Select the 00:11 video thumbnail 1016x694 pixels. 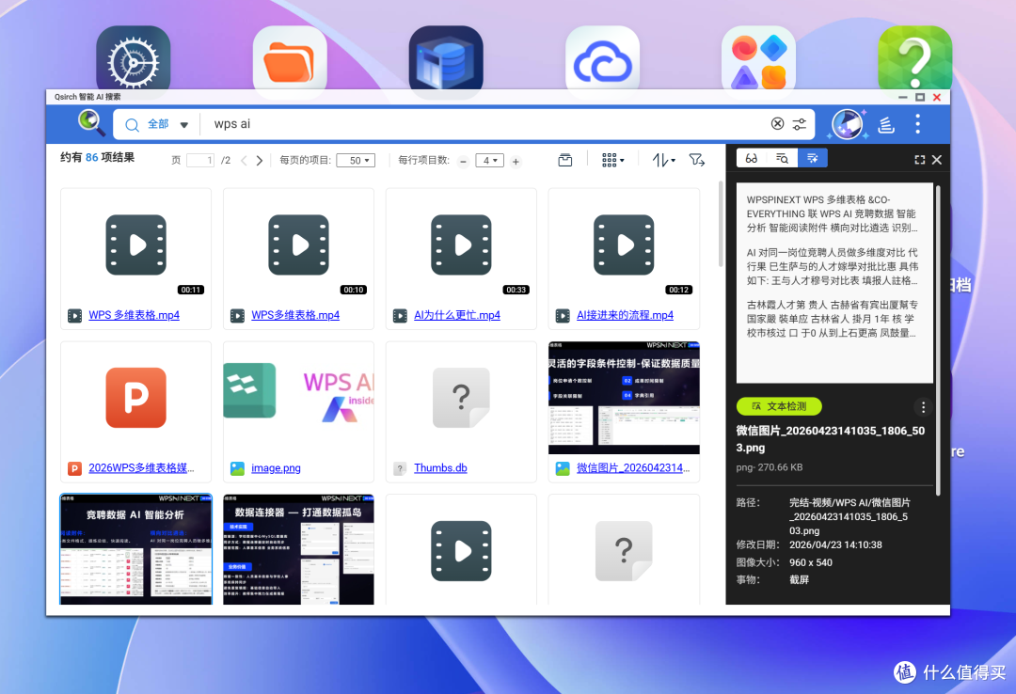click(x=136, y=245)
